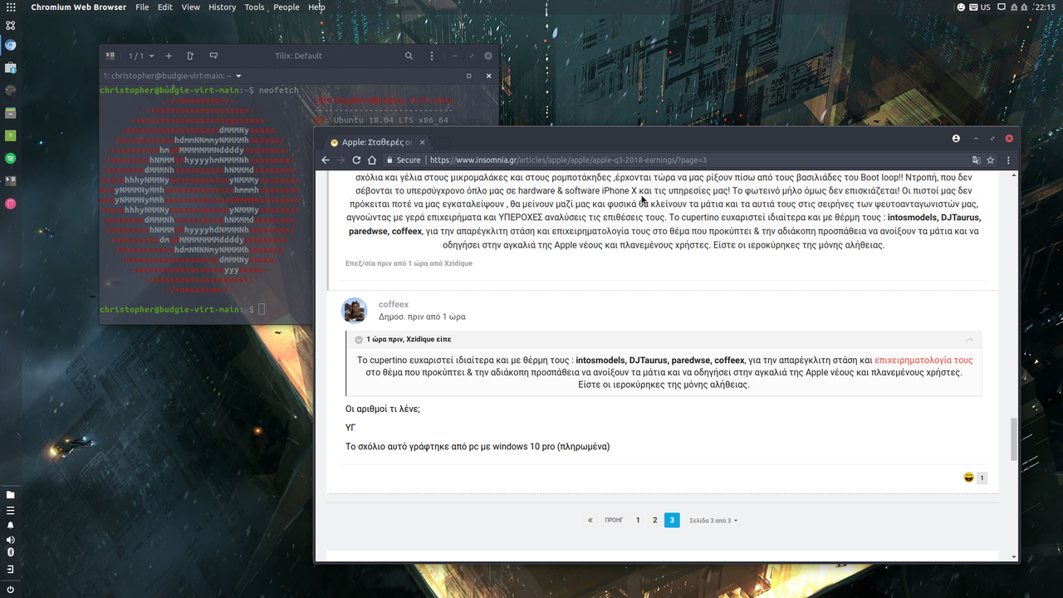Open the applications grid menu in top-left corner
Viewport: 1063px width, 598px height.
point(10,7)
